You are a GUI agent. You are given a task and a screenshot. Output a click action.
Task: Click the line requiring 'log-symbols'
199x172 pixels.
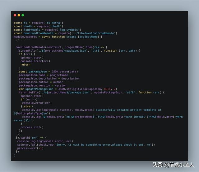tap(48, 30)
